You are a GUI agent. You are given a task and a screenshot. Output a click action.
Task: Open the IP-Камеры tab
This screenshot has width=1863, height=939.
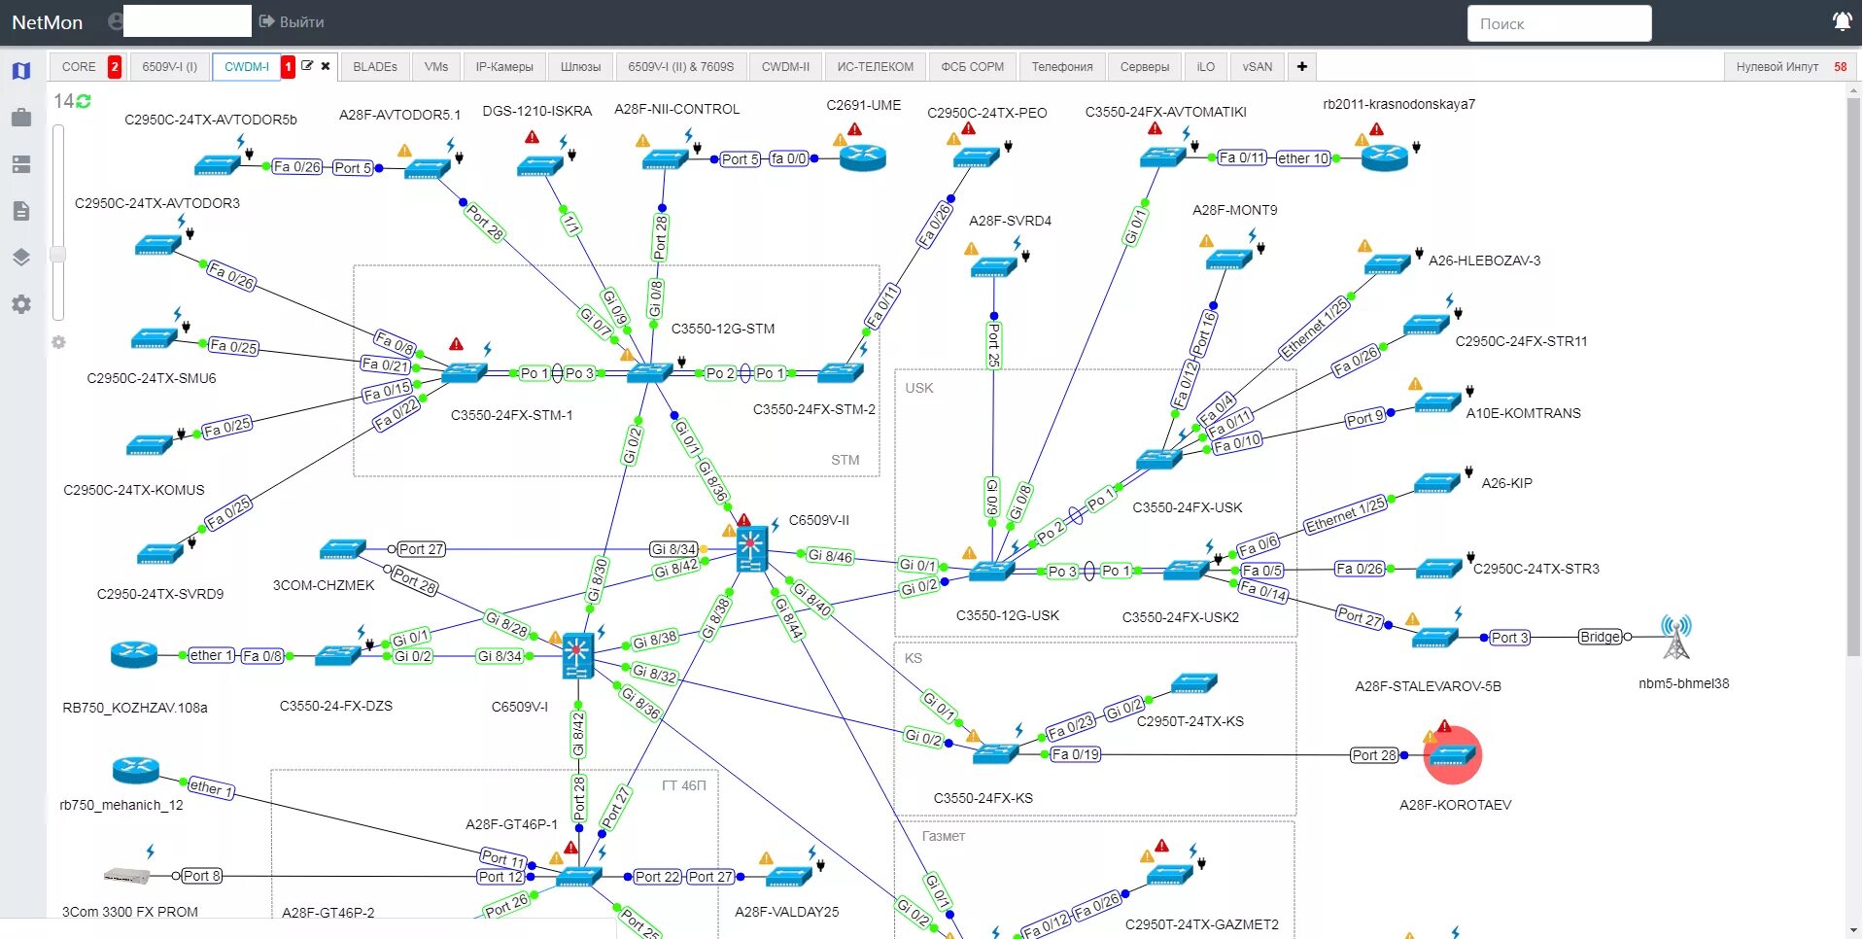click(x=504, y=66)
